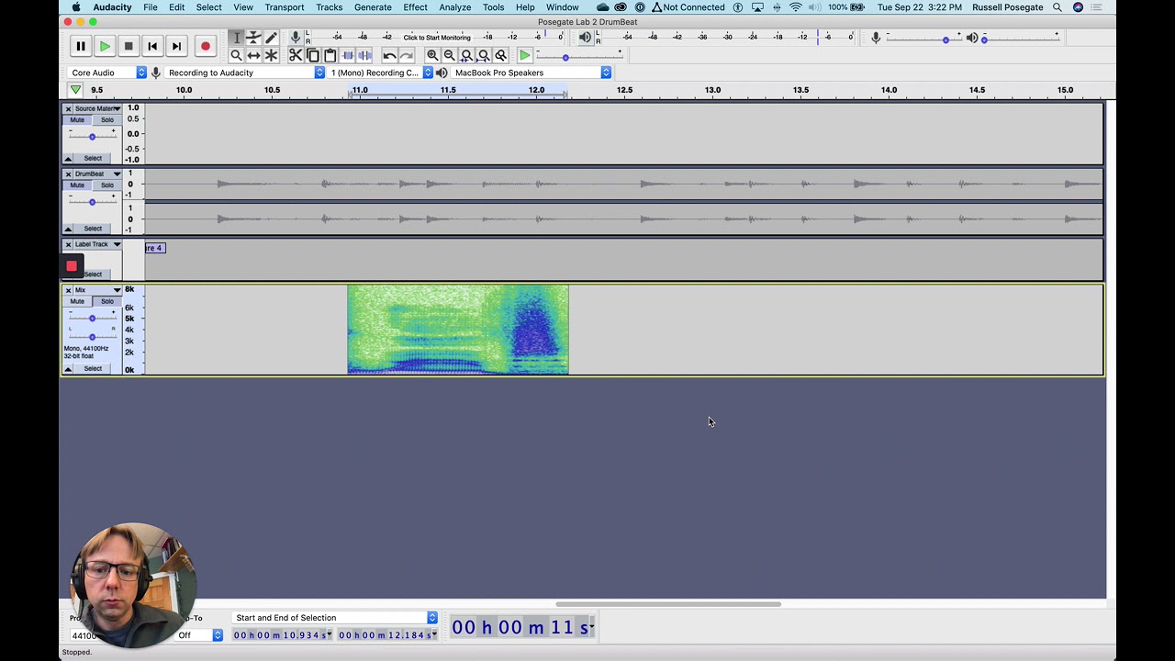This screenshot has width=1175, height=661.
Task: Click the Paste clipboard icon
Action: 330,55
